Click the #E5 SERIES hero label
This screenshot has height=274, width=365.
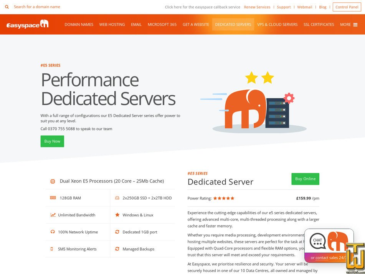point(51,65)
